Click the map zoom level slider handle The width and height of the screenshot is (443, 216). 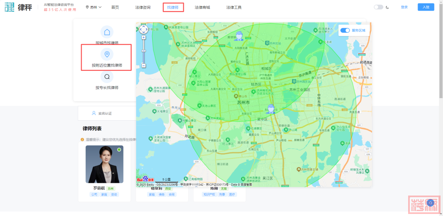[x=144, y=51]
